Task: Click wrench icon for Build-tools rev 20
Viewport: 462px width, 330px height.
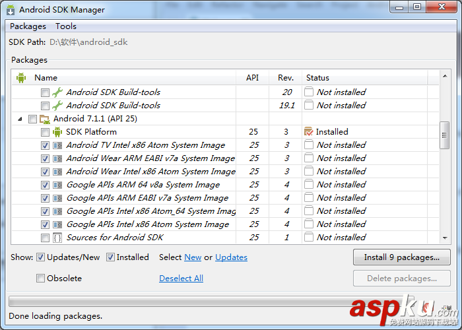Action: pyautogui.click(x=57, y=92)
